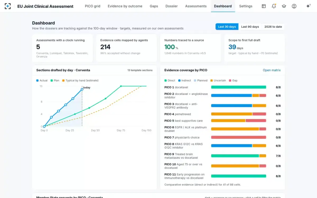Toggle the Actual series legend
The width and height of the screenshot is (317, 198).
(x=42, y=81)
